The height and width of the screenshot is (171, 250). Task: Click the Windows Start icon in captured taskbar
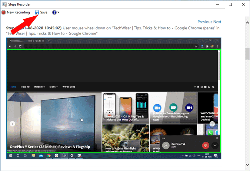pos(10,155)
